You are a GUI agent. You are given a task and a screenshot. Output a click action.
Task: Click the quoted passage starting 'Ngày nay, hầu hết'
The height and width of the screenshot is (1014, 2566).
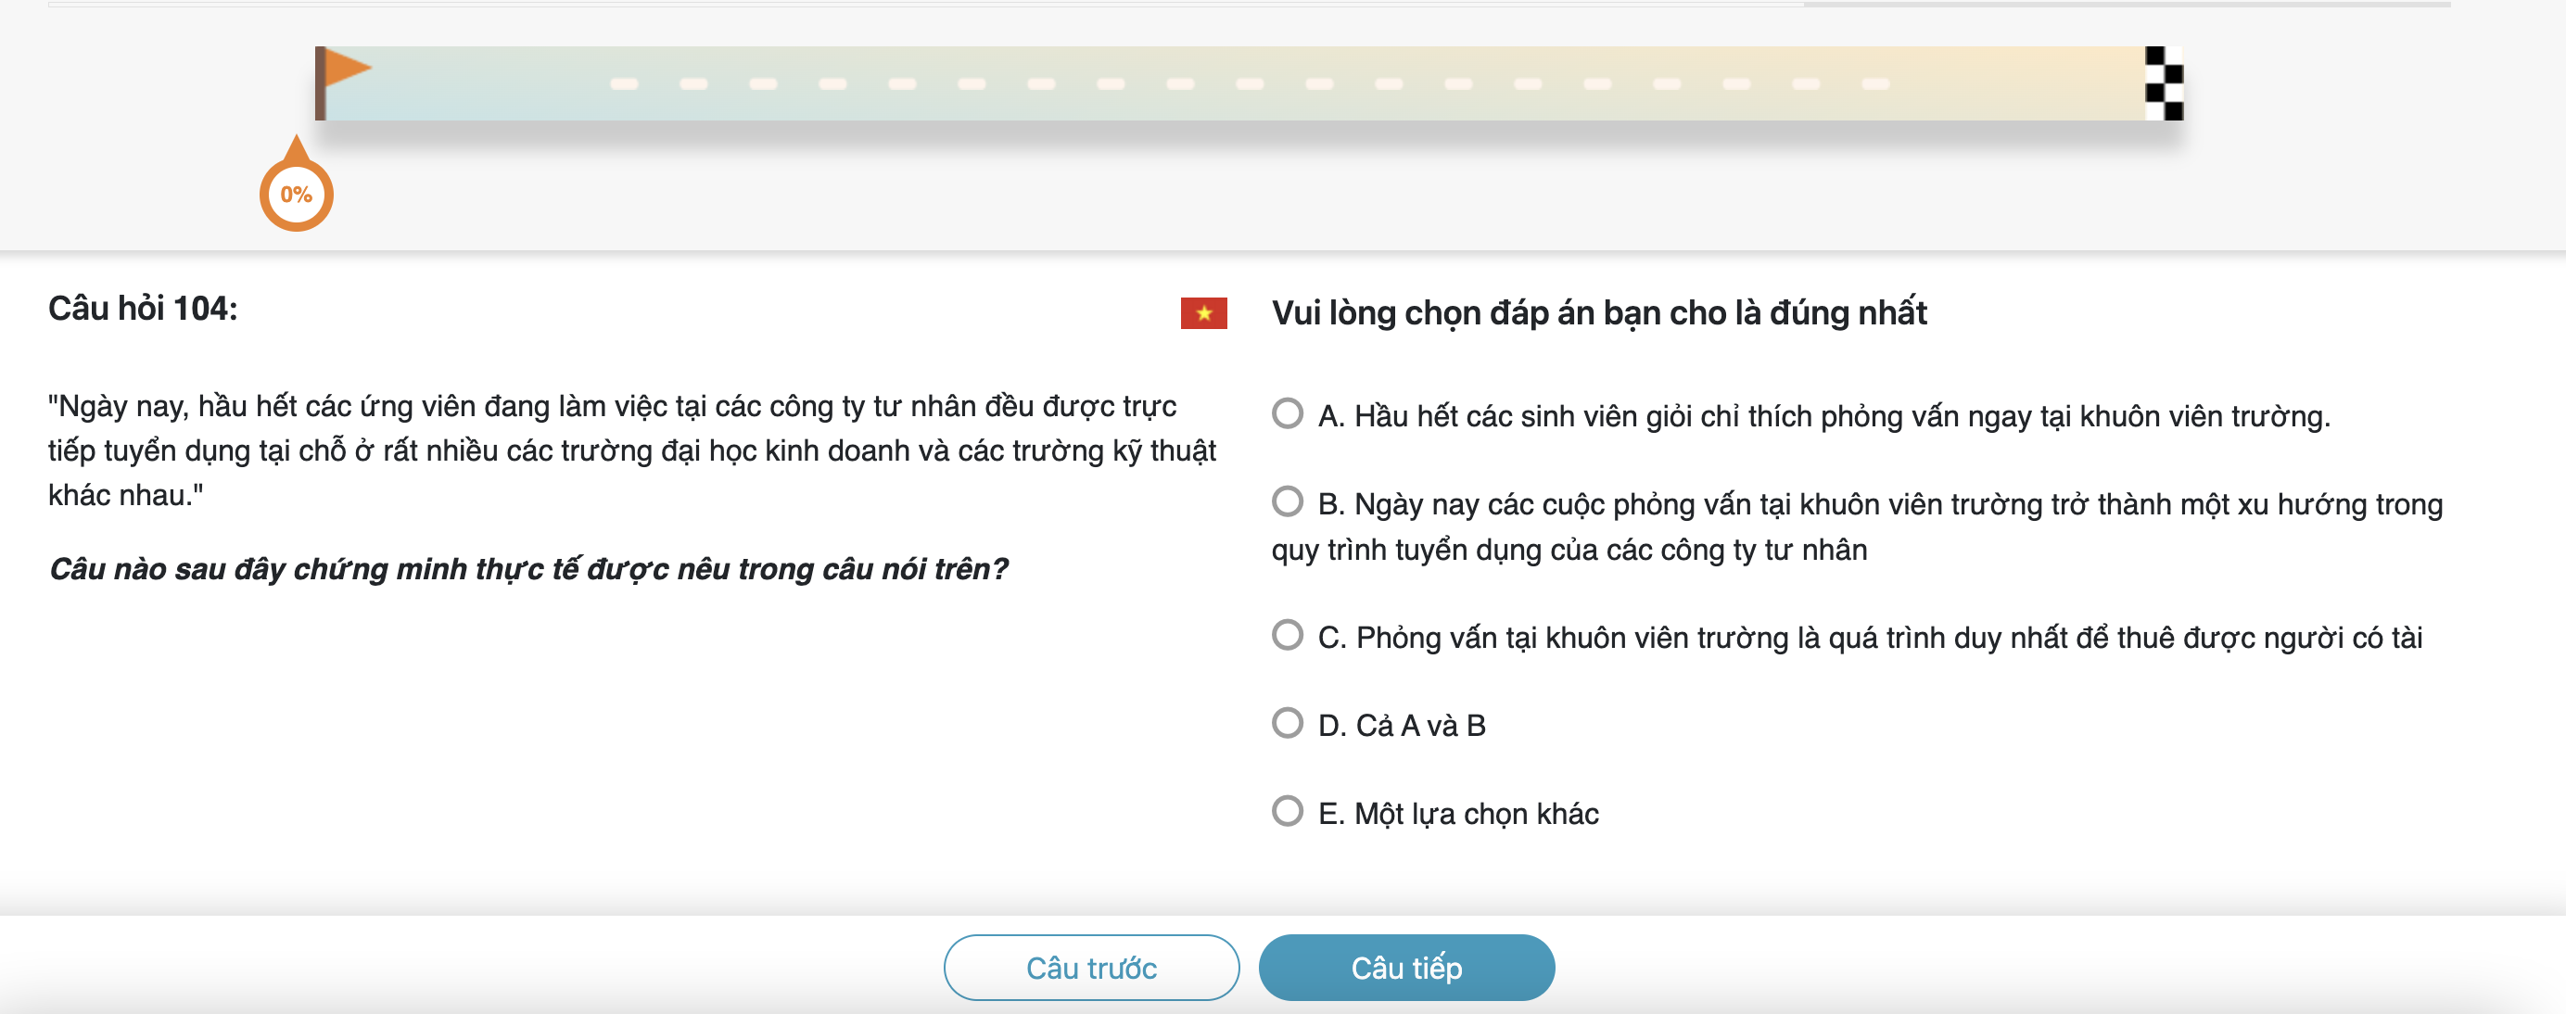(631, 450)
